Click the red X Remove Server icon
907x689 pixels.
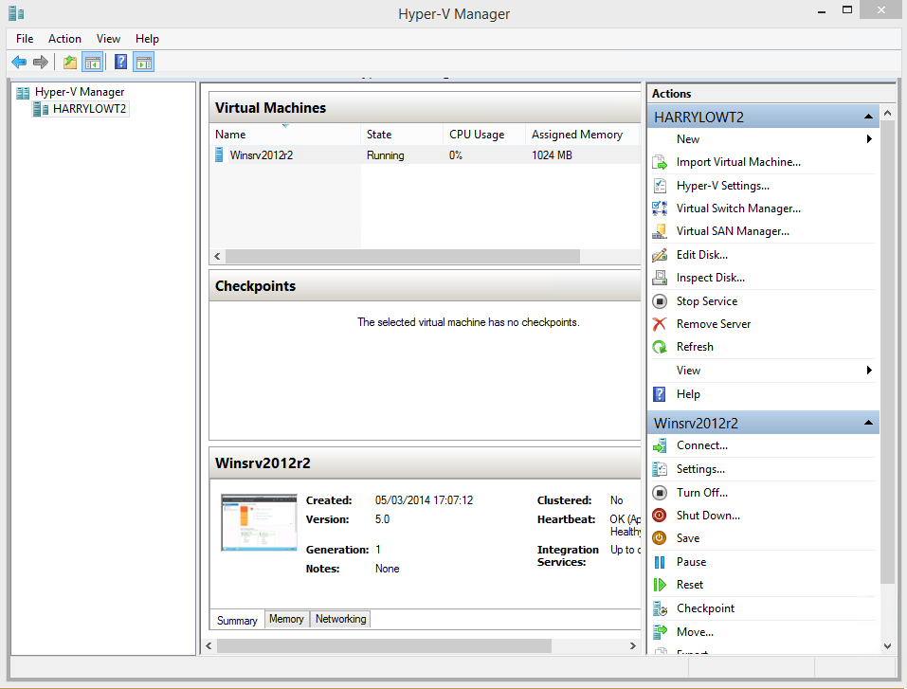coord(660,324)
